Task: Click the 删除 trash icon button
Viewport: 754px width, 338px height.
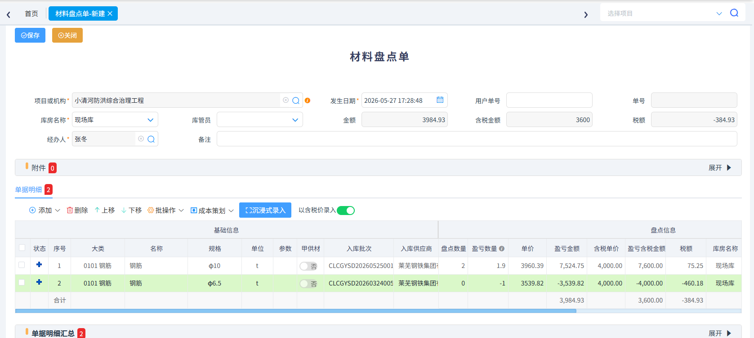Action: point(77,210)
